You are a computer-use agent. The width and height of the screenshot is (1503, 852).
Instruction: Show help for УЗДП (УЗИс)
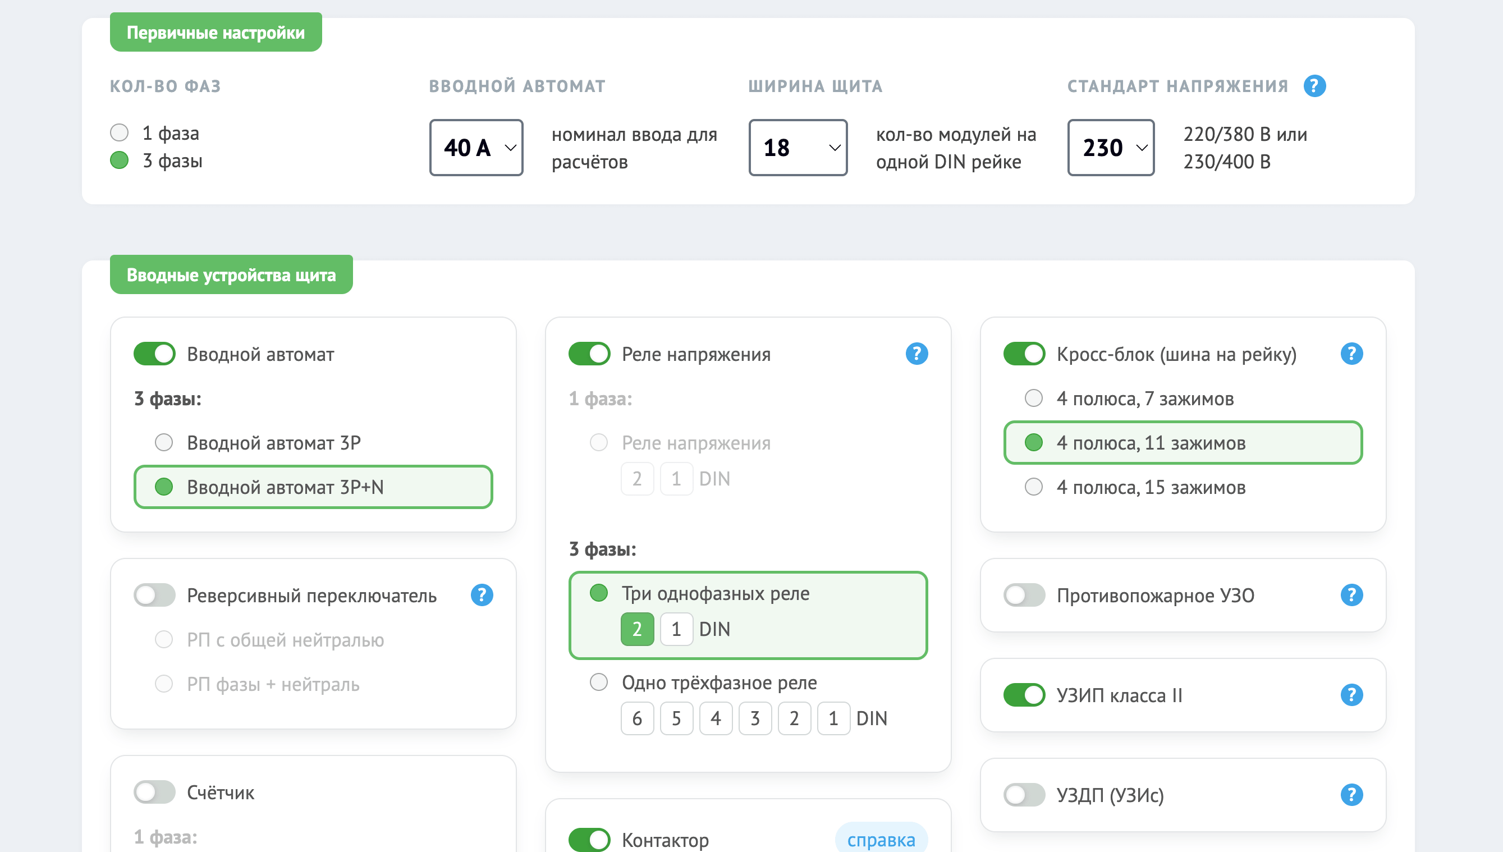(x=1351, y=795)
